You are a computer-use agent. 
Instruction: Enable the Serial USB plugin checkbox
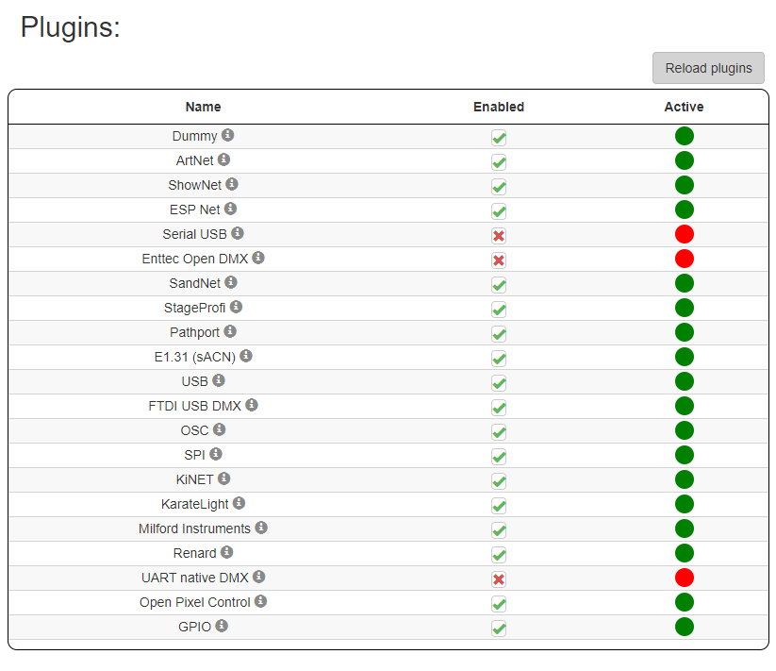(499, 236)
